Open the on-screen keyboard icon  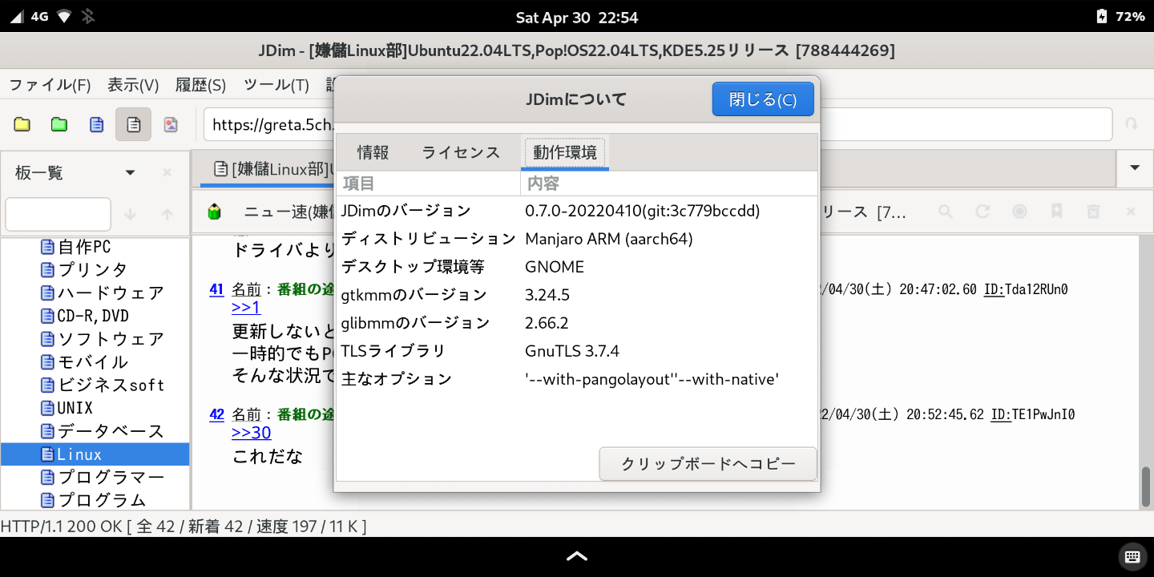pyautogui.click(x=1132, y=556)
